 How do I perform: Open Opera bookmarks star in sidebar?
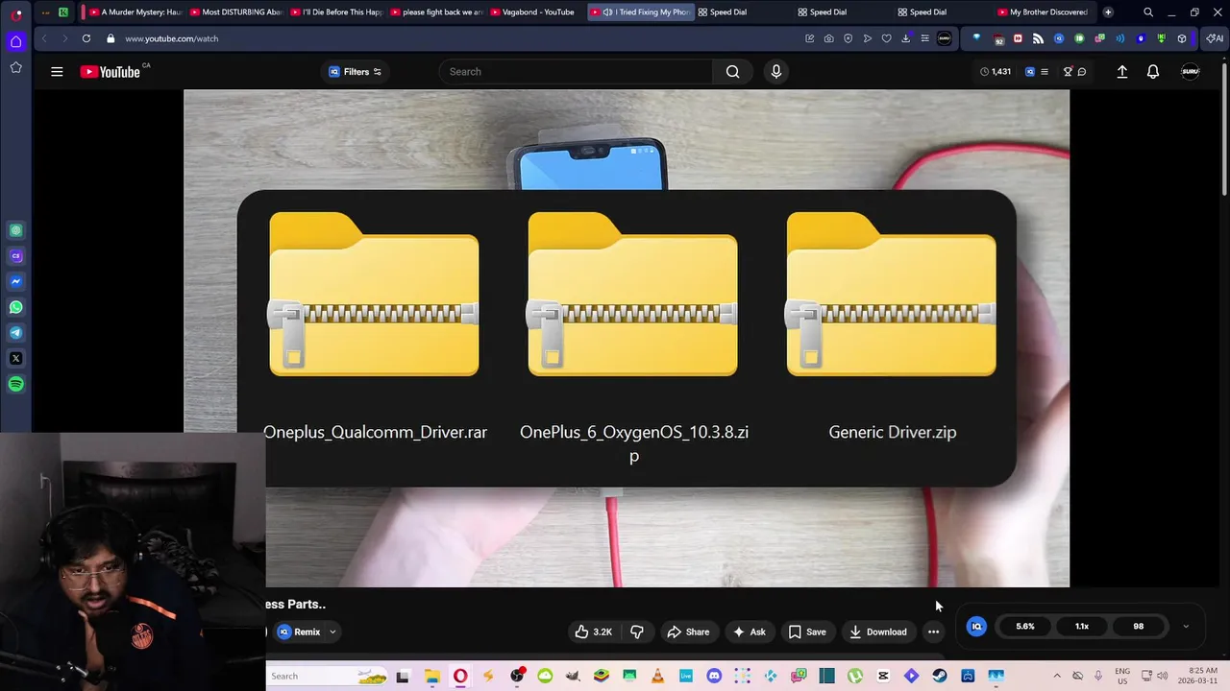[x=15, y=67]
